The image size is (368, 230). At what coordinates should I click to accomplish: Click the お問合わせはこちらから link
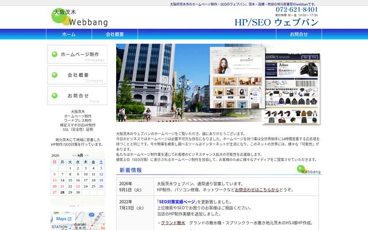(x=257, y=190)
